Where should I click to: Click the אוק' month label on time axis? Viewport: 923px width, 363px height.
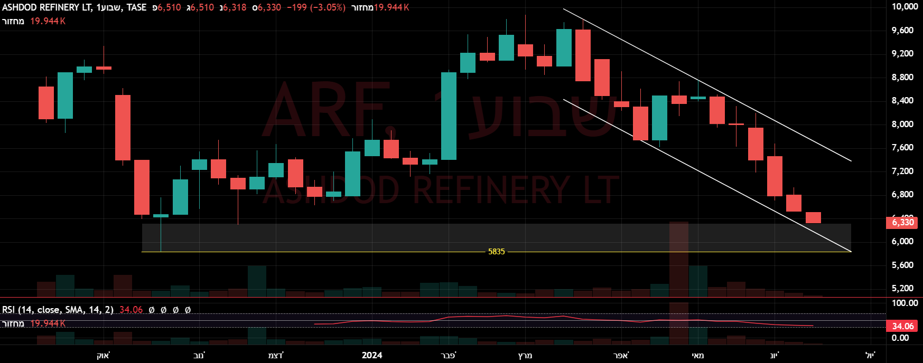pyautogui.click(x=103, y=355)
